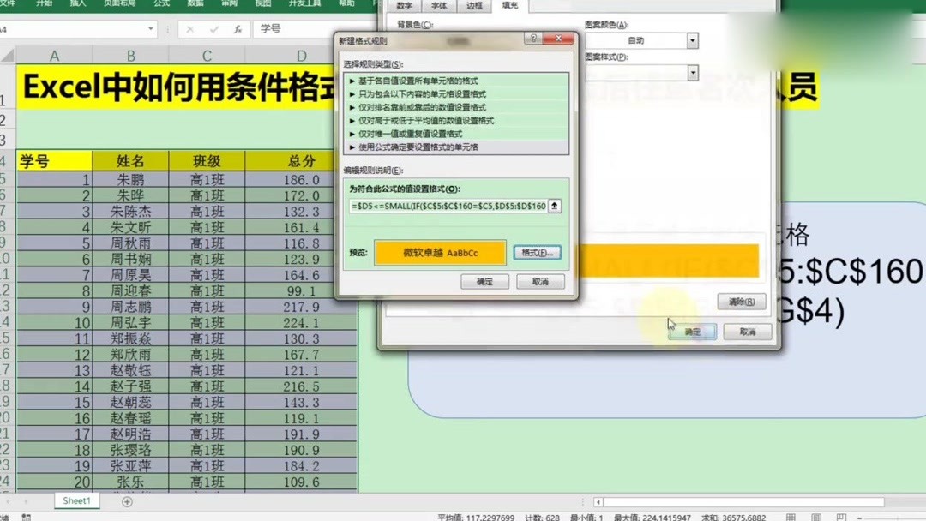Switch to the 字体 tab in Format Cells
Image resolution: width=926 pixels, height=521 pixels.
pyautogui.click(x=439, y=7)
